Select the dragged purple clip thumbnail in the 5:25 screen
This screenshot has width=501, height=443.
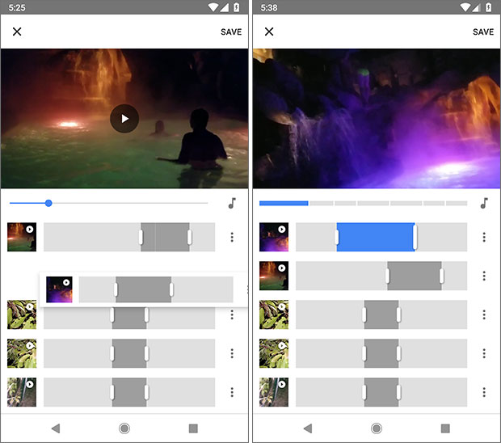(x=59, y=289)
